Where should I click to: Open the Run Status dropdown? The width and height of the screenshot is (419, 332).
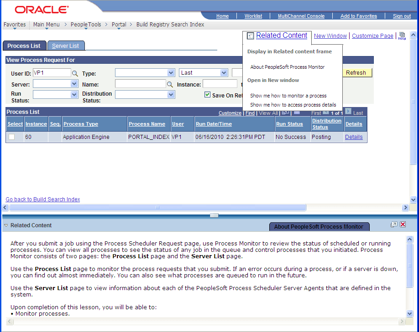pos(74,94)
